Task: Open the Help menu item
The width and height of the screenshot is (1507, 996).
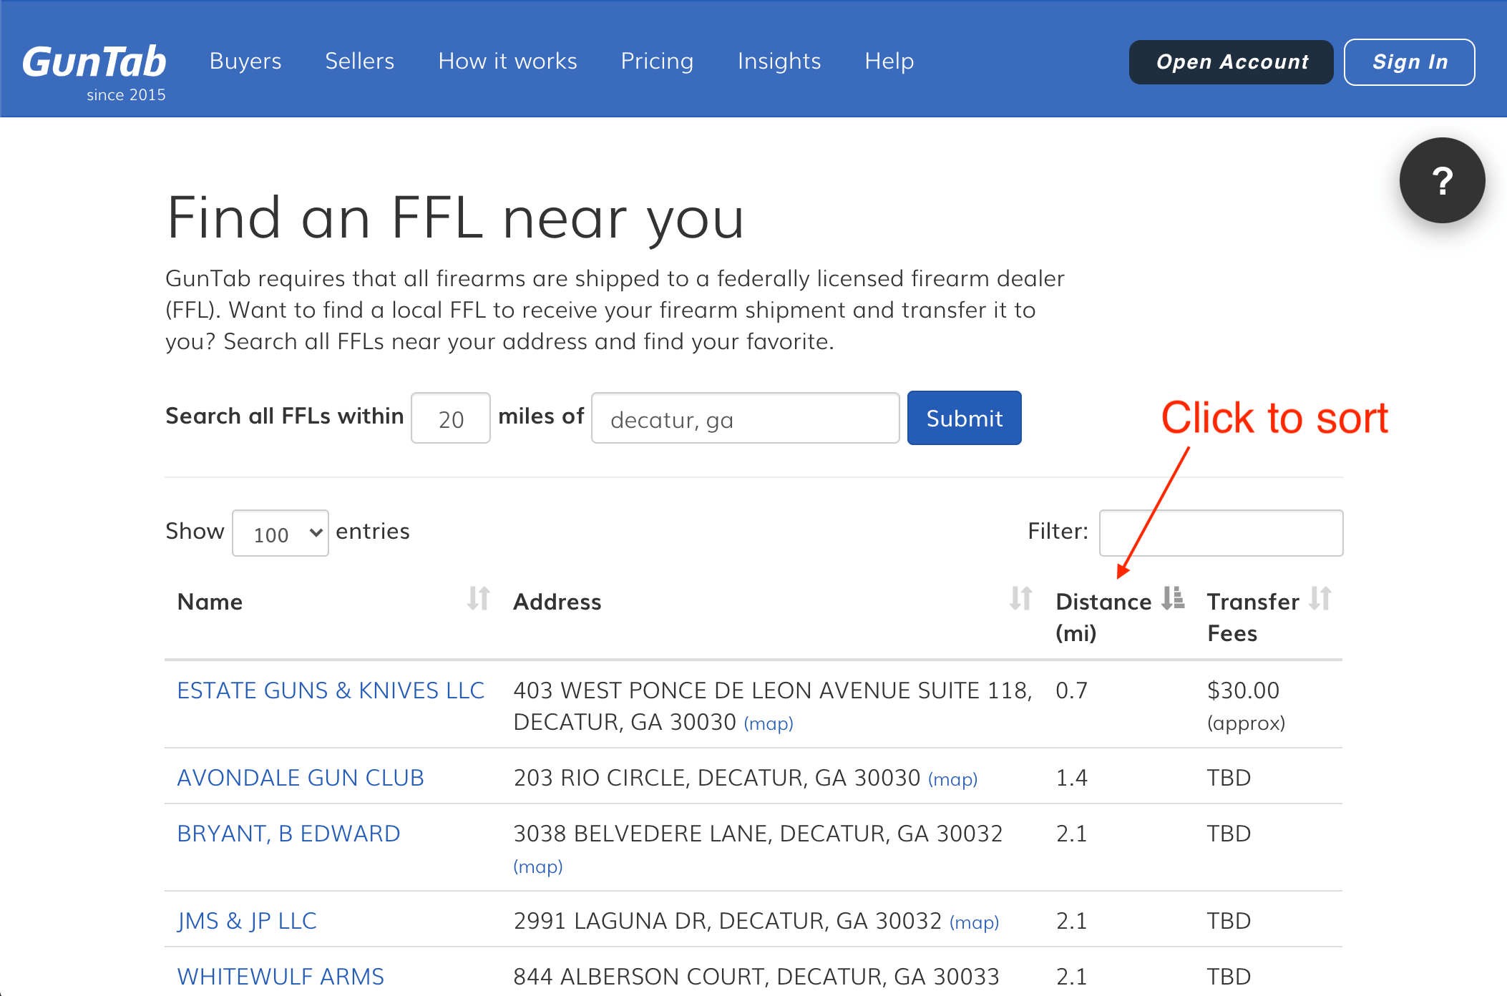Action: coord(889,62)
